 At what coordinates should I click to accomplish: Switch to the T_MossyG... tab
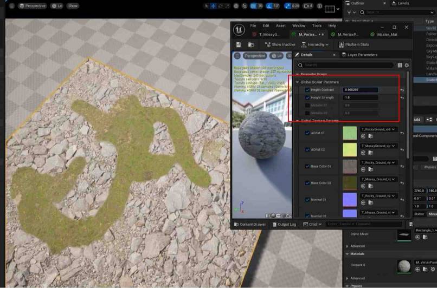pos(266,35)
